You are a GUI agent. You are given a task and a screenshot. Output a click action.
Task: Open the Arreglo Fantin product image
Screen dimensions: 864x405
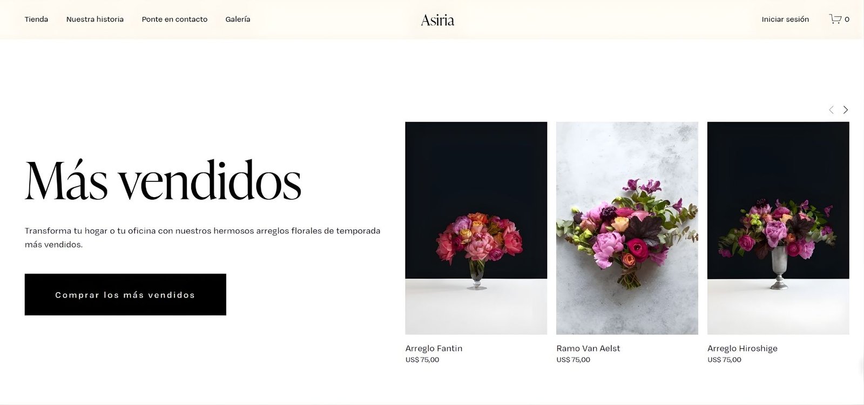[476, 227]
